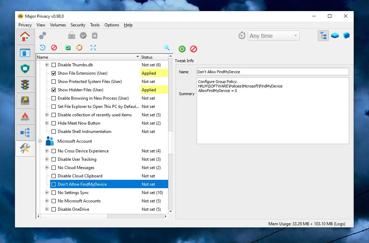This screenshot has height=243, width=369.
Task: Click the blue circular arrow icon above the tweak list
Action: point(42,48)
